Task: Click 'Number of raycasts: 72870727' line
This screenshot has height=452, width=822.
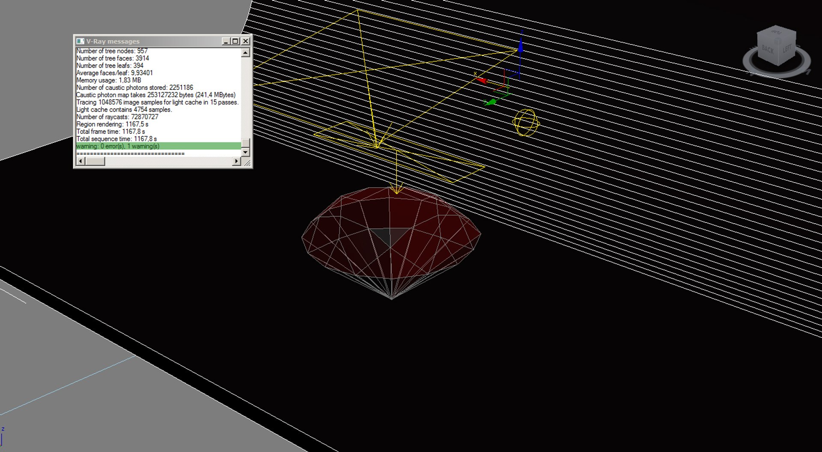Action: (117, 117)
